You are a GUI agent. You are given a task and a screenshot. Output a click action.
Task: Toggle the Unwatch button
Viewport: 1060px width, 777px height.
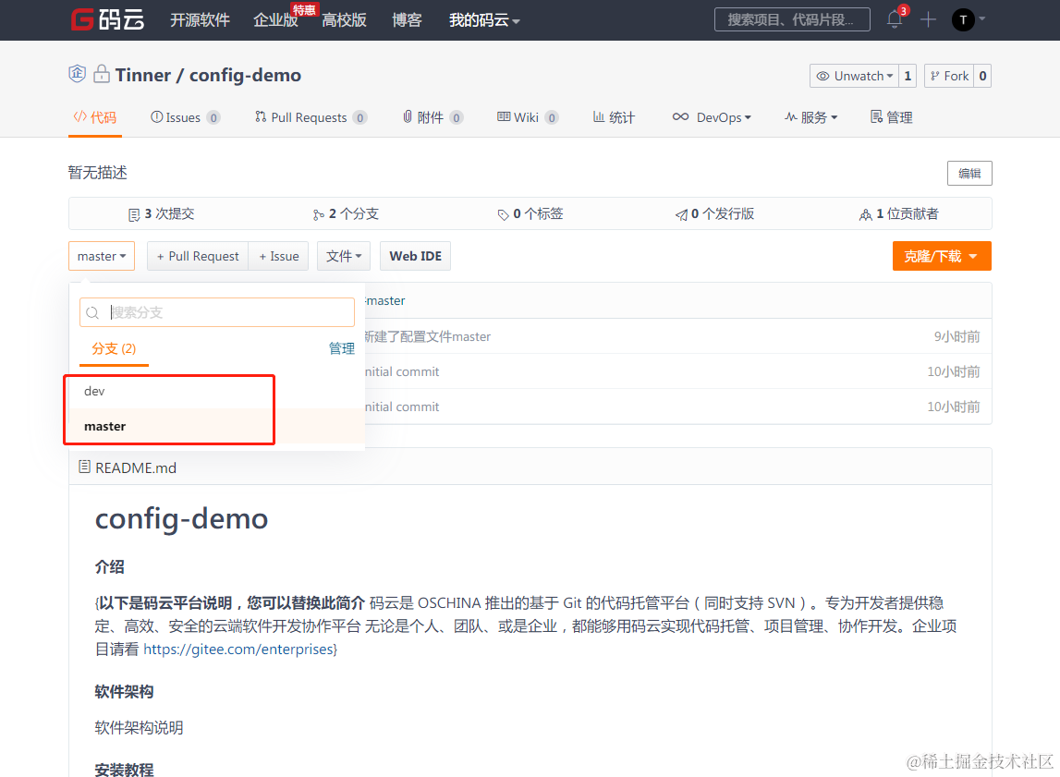point(855,76)
